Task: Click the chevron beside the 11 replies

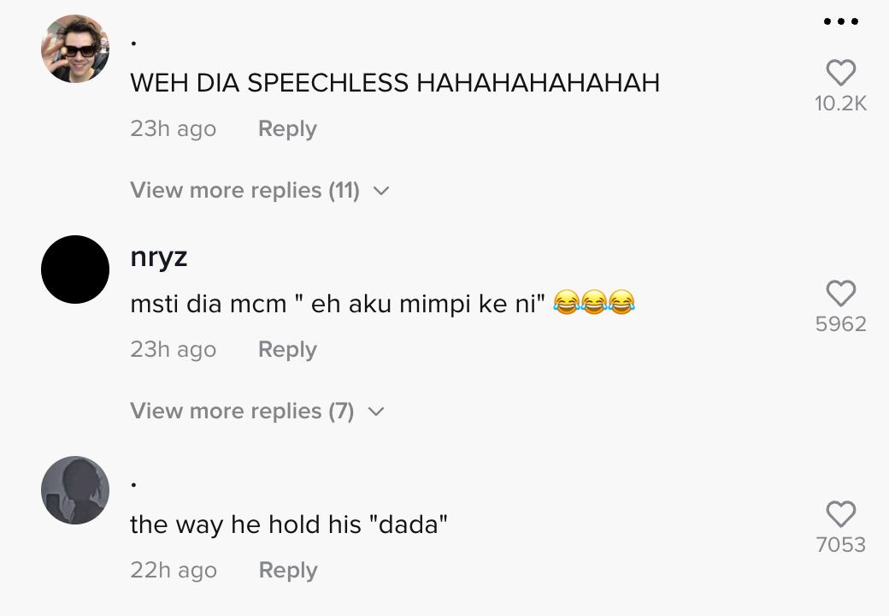Action: (x=381, y=191)
